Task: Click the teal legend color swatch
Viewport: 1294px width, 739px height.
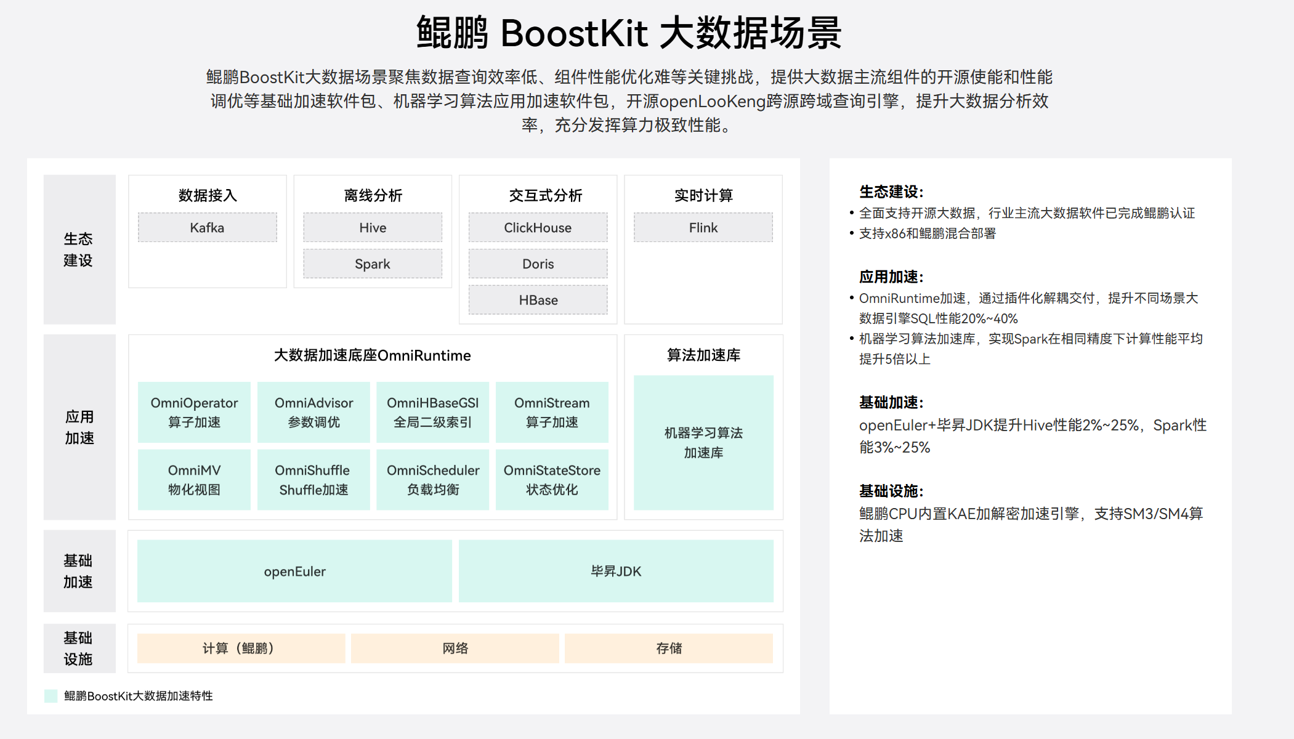Action: pyautogui.click(x=51, y=696)
